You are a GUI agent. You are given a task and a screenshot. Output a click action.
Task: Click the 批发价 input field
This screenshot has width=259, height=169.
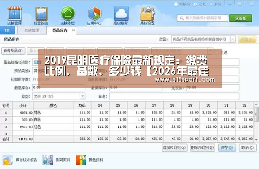point(212,87)
